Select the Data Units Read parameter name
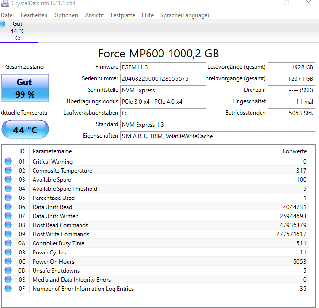Screen dimensions: 319x308 (x=52, y=207)
